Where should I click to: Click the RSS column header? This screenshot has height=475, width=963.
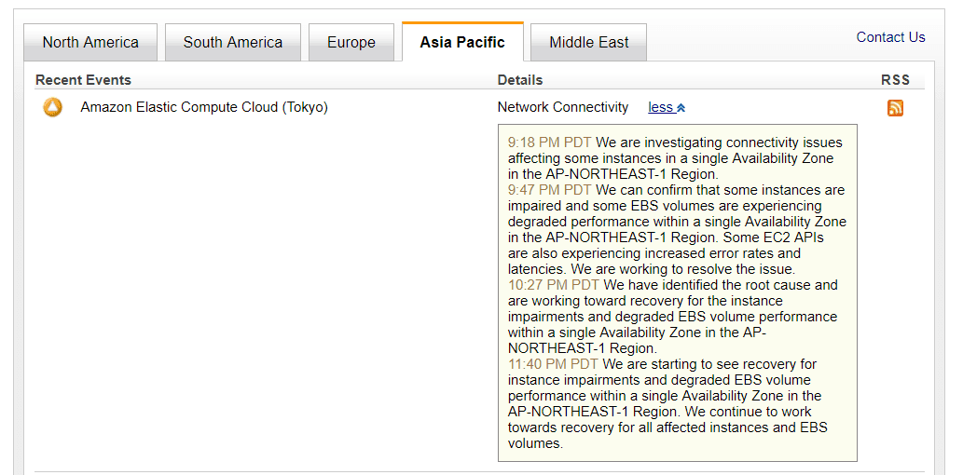click(895, 80)
